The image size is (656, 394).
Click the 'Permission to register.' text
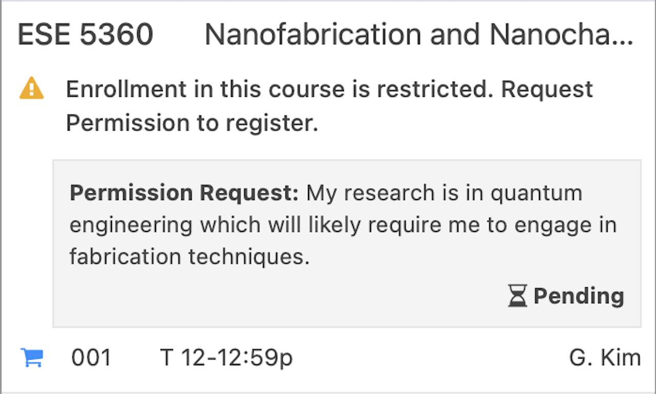192,123
